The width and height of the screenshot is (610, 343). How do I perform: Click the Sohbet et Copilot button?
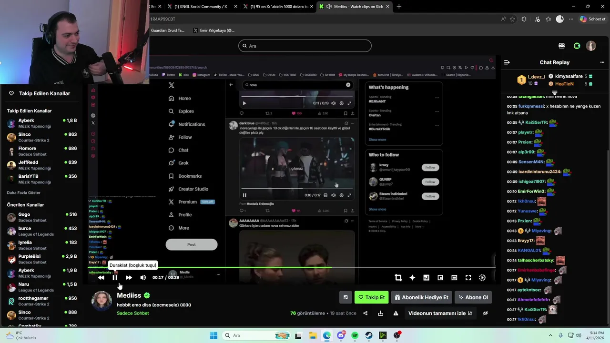coord(592,19)
